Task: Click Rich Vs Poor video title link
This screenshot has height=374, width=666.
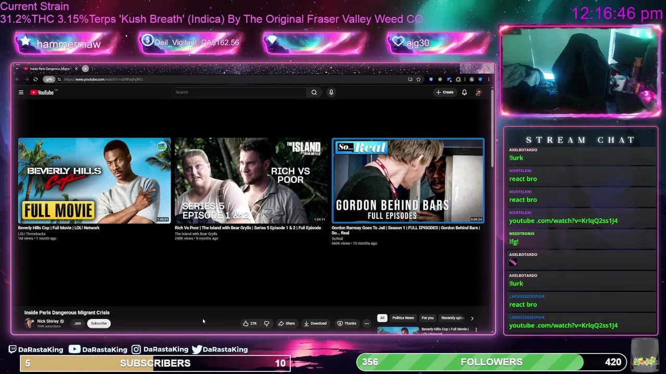Action: click(248, 228)
